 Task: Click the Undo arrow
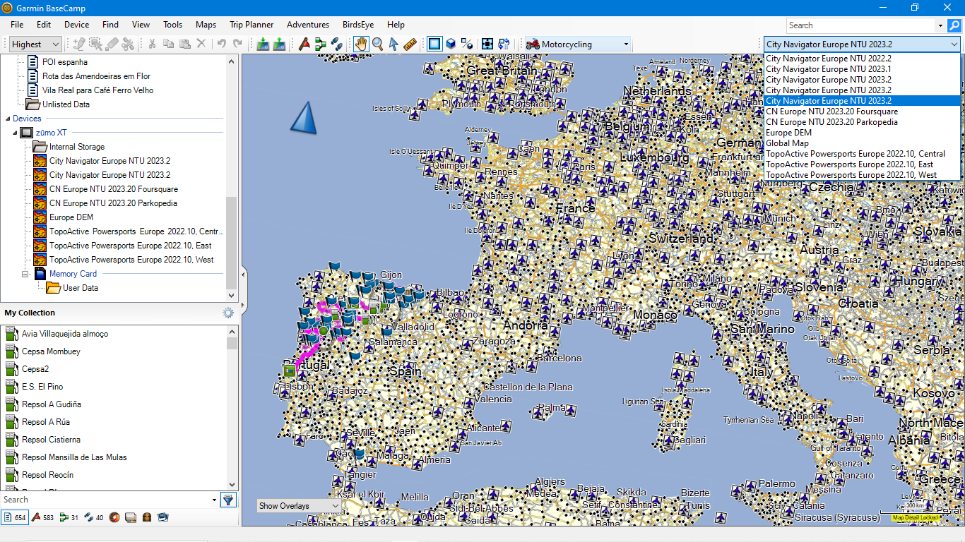point(221,44)
